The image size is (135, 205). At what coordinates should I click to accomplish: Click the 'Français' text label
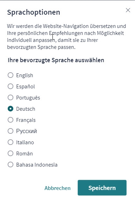[26, 120]
